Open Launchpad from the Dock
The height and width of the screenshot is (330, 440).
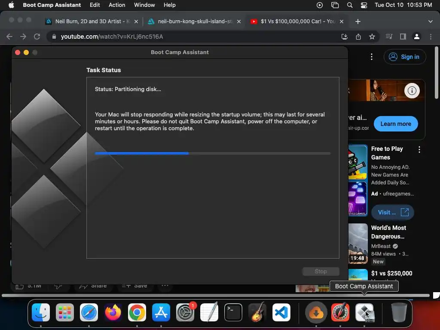click(65, 312)
